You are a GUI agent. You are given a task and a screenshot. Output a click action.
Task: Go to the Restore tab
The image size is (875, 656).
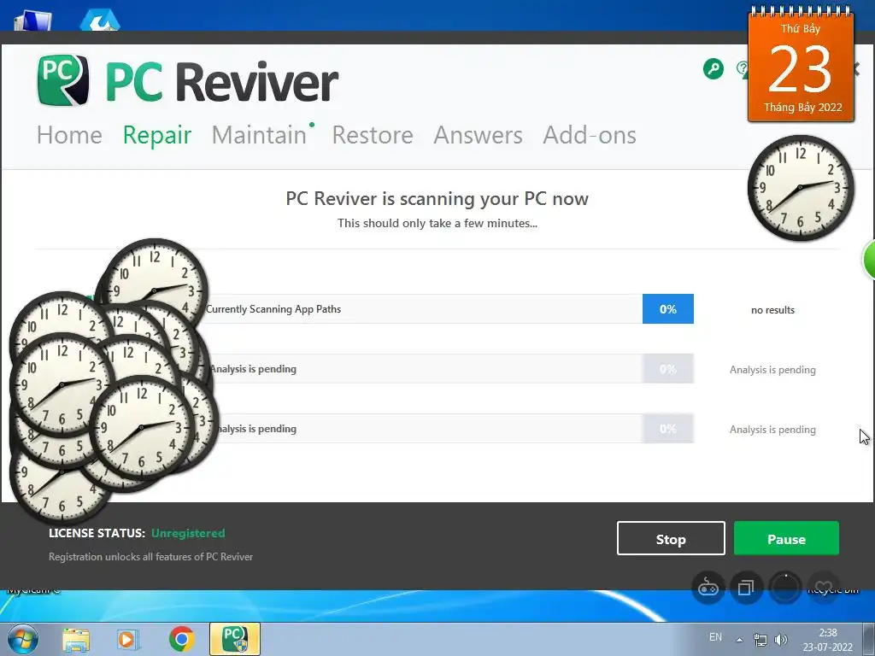[x=373, y=135]
